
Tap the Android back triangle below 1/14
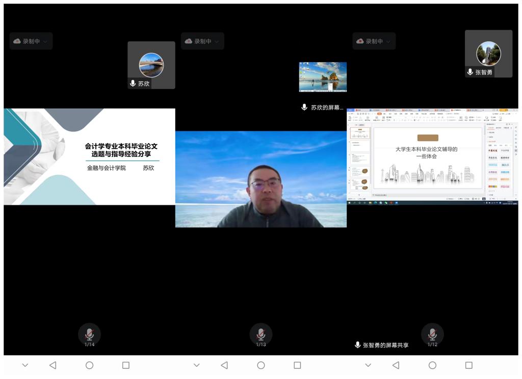point(53,365)
